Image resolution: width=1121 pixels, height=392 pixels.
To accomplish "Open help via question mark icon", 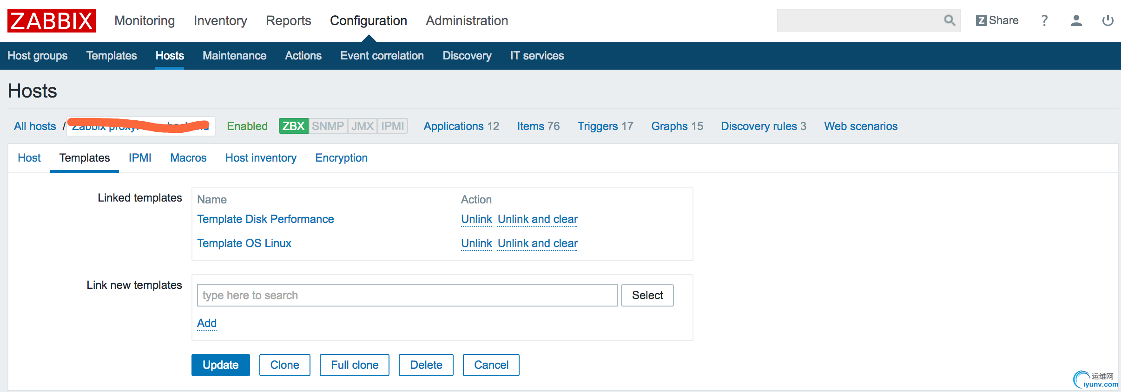I will pyautogui.click(x=1044, y=20).
